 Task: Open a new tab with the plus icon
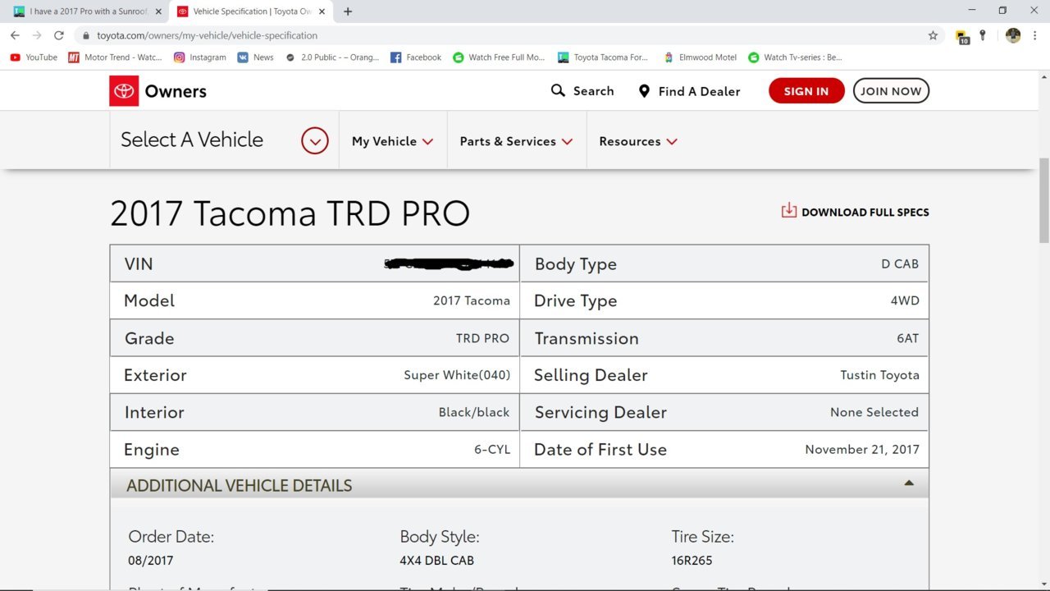click(x=348, y=11)
